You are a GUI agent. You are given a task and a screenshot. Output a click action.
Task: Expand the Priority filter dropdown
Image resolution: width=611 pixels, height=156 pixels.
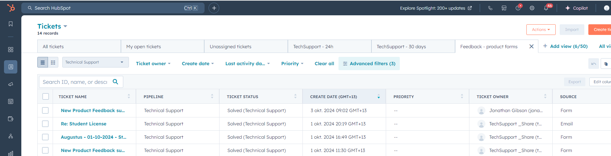coord(292,64)
